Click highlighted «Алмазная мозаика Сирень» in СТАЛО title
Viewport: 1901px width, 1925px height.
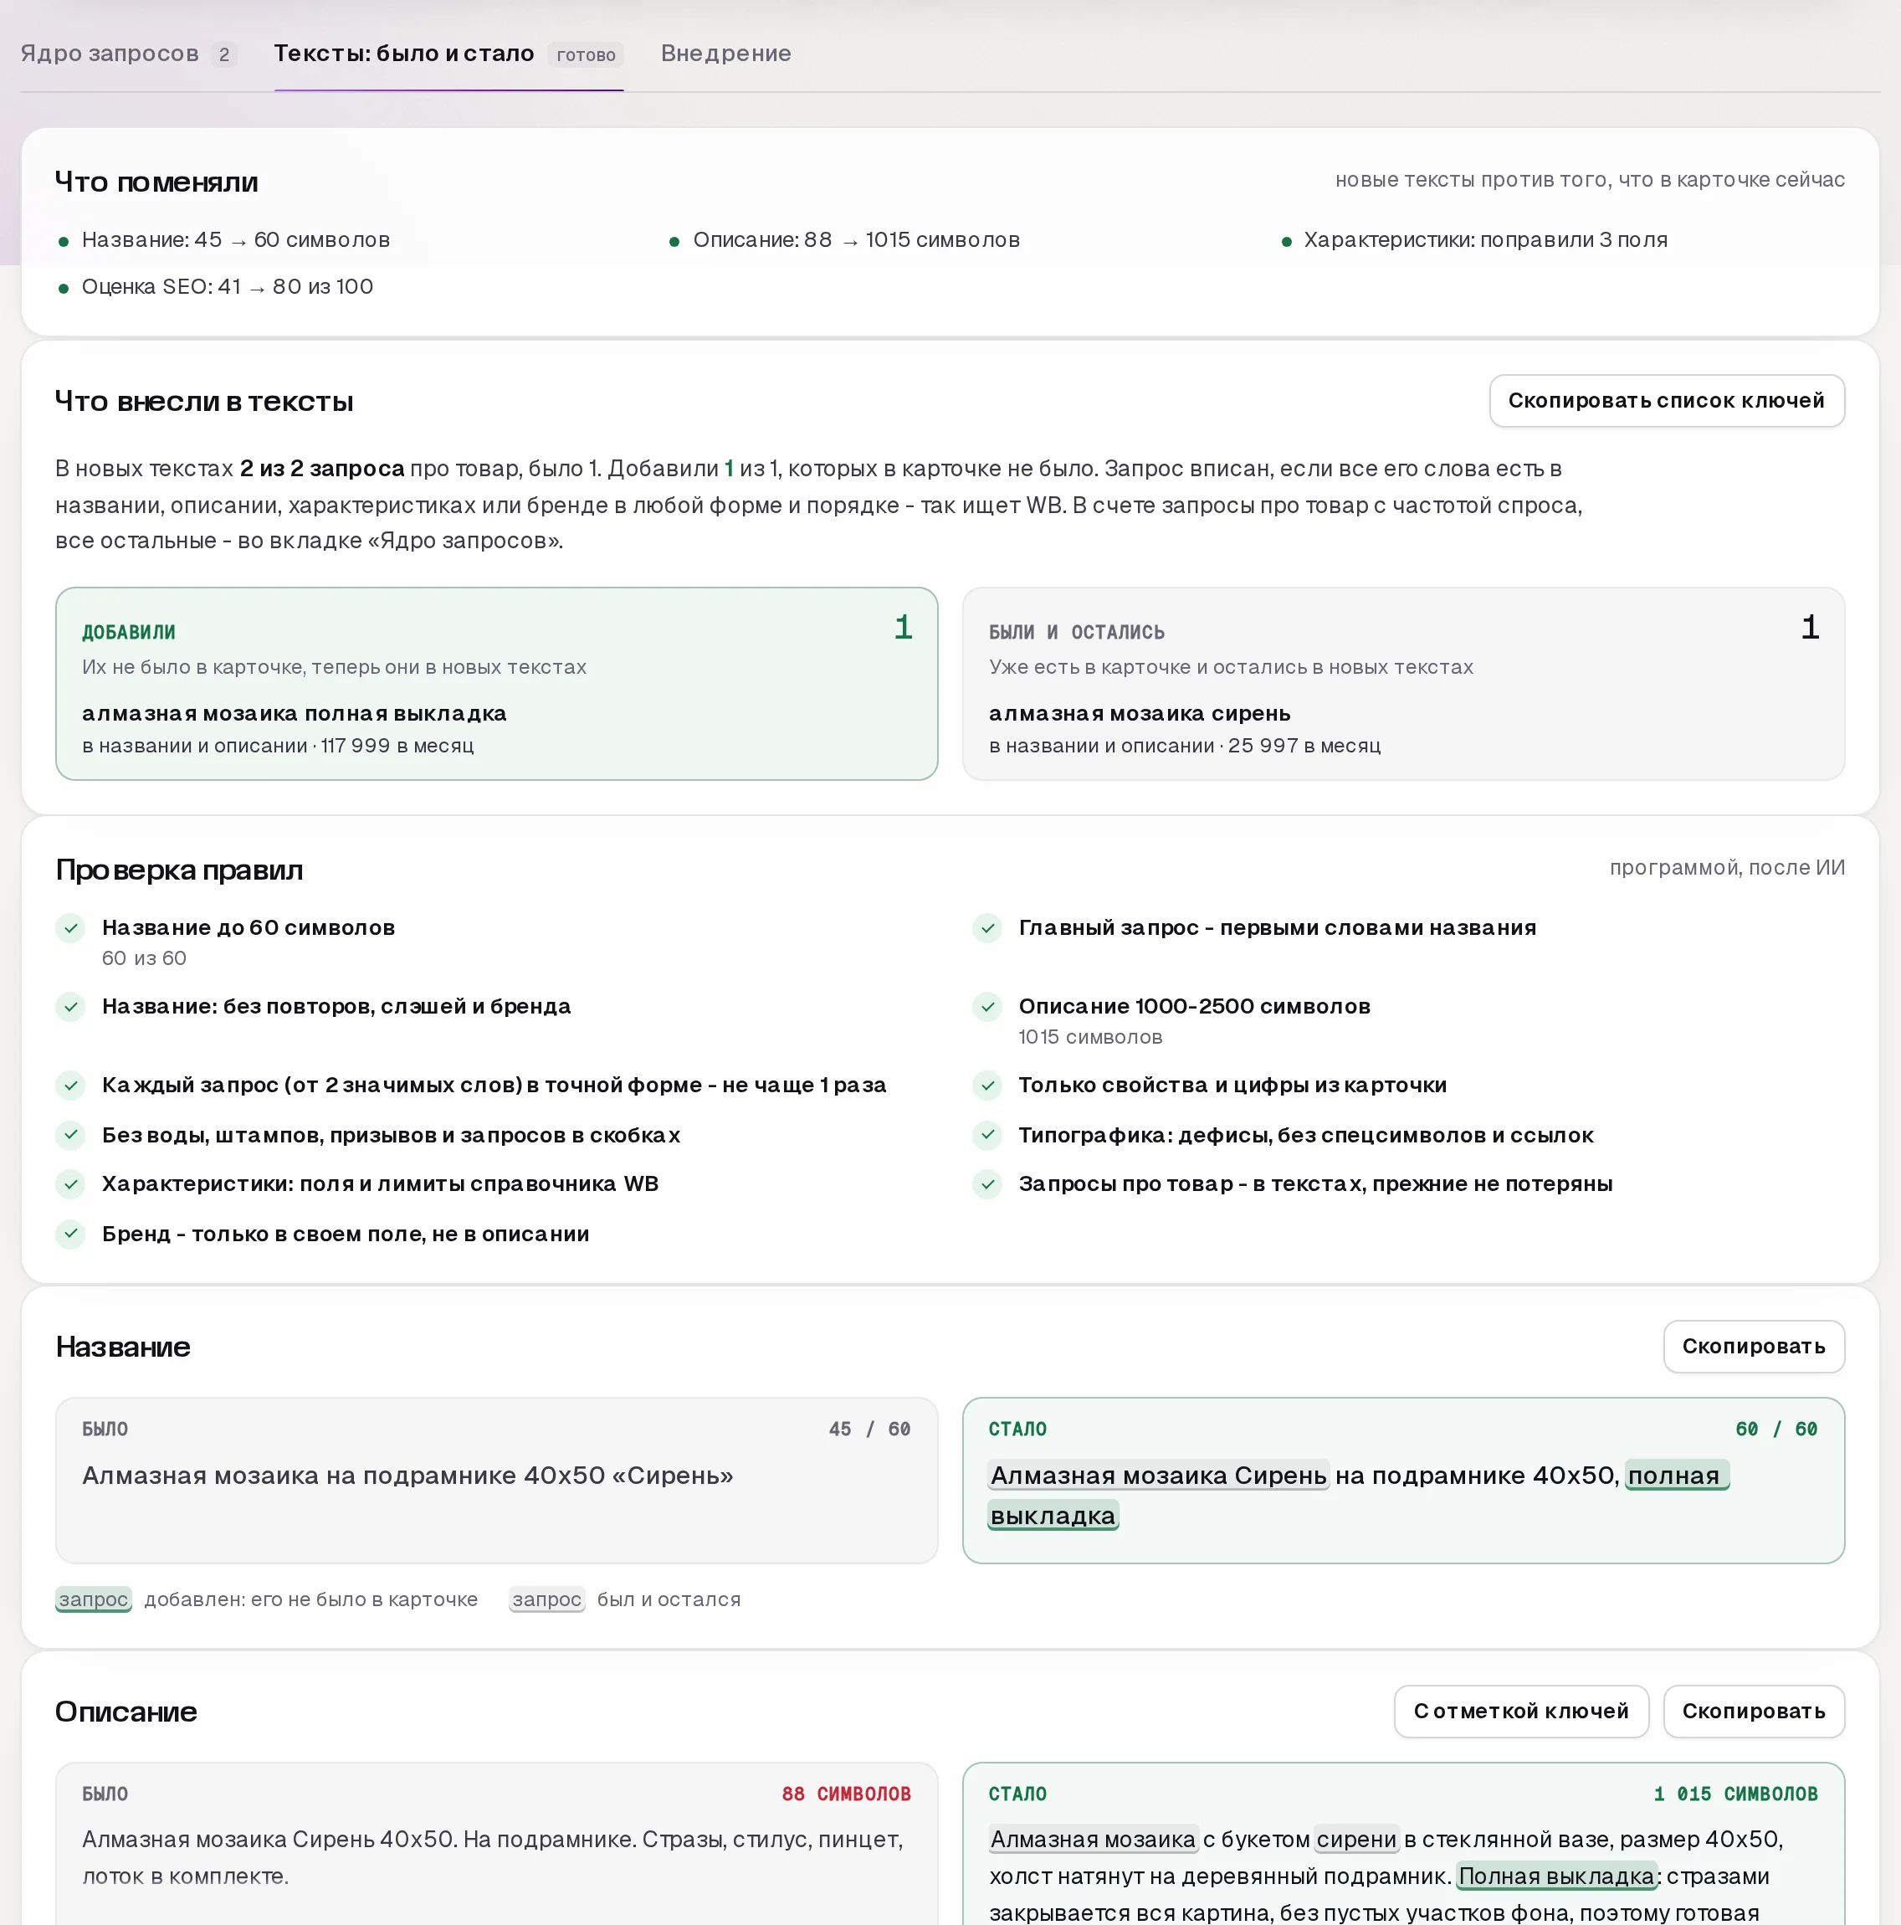[x=1158, y=1475]
